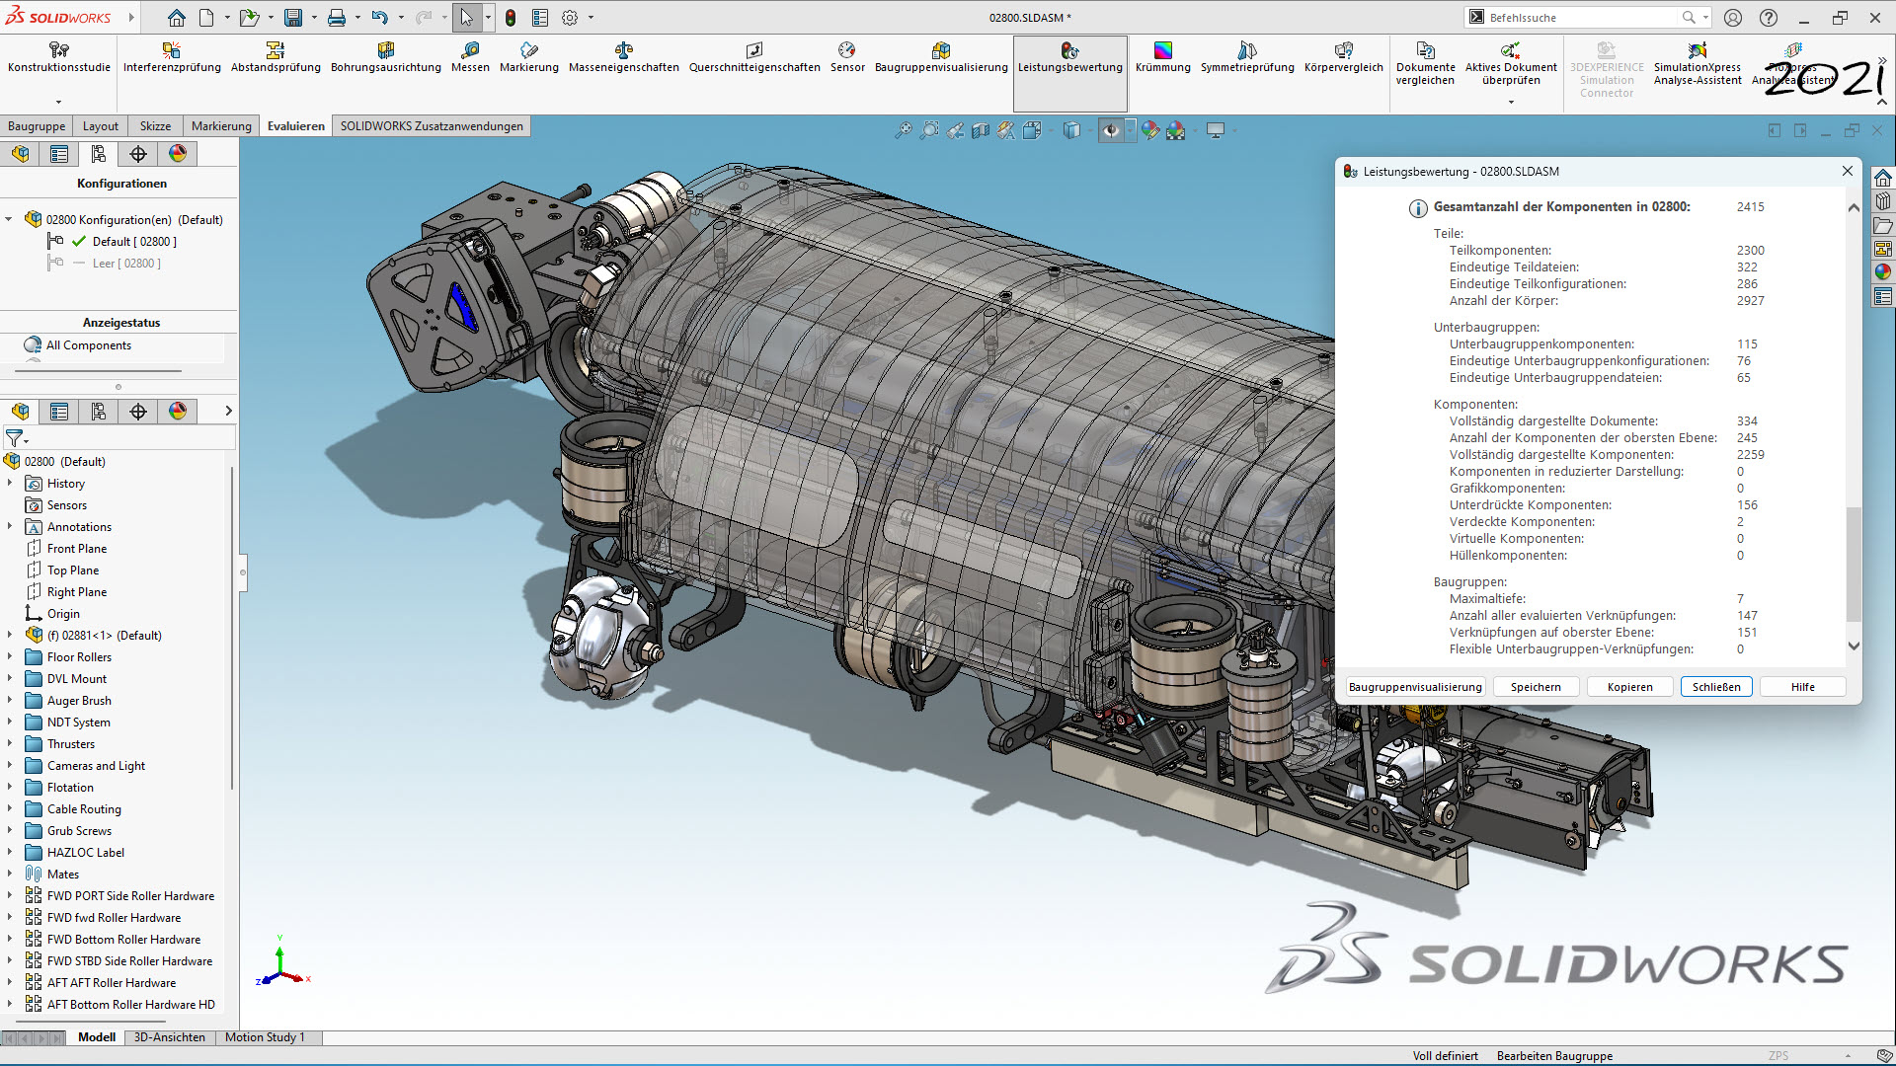
Task: Launch Bohrungsausrichtung tool
Action: (x=386, y=58)
